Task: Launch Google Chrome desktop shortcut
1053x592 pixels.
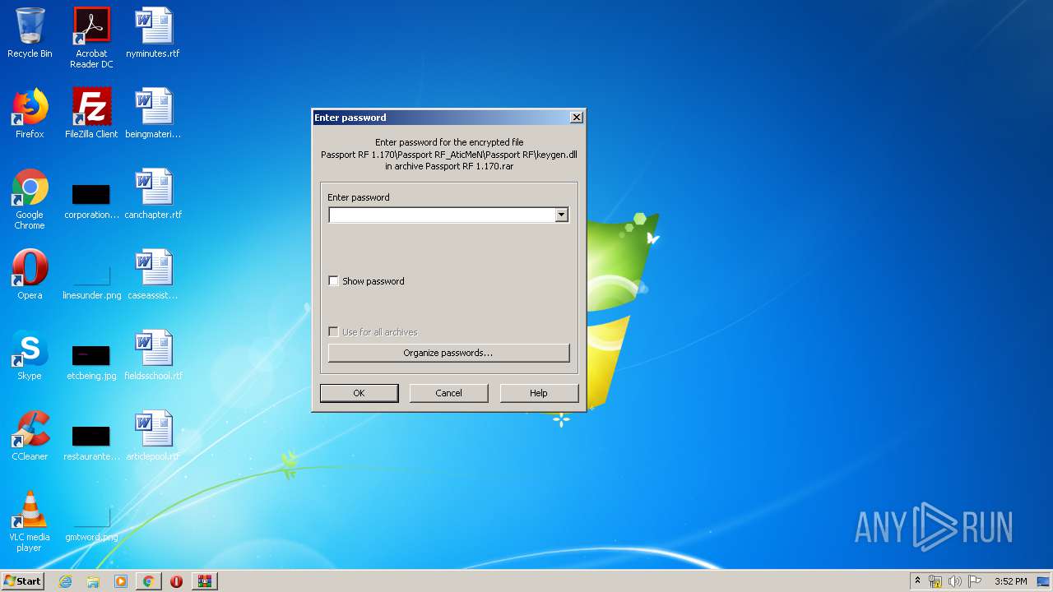Action: point(30,200)
